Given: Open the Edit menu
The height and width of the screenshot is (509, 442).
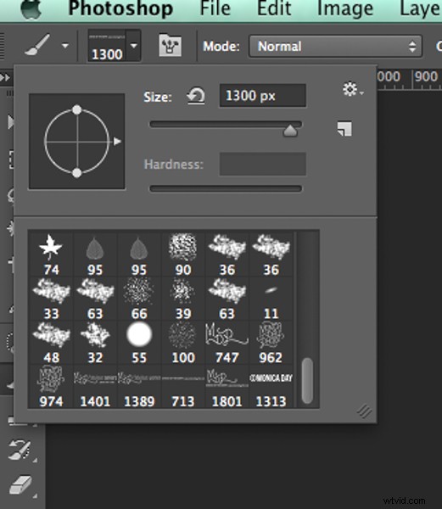Looking at the screenshot, I should [274, 8].
